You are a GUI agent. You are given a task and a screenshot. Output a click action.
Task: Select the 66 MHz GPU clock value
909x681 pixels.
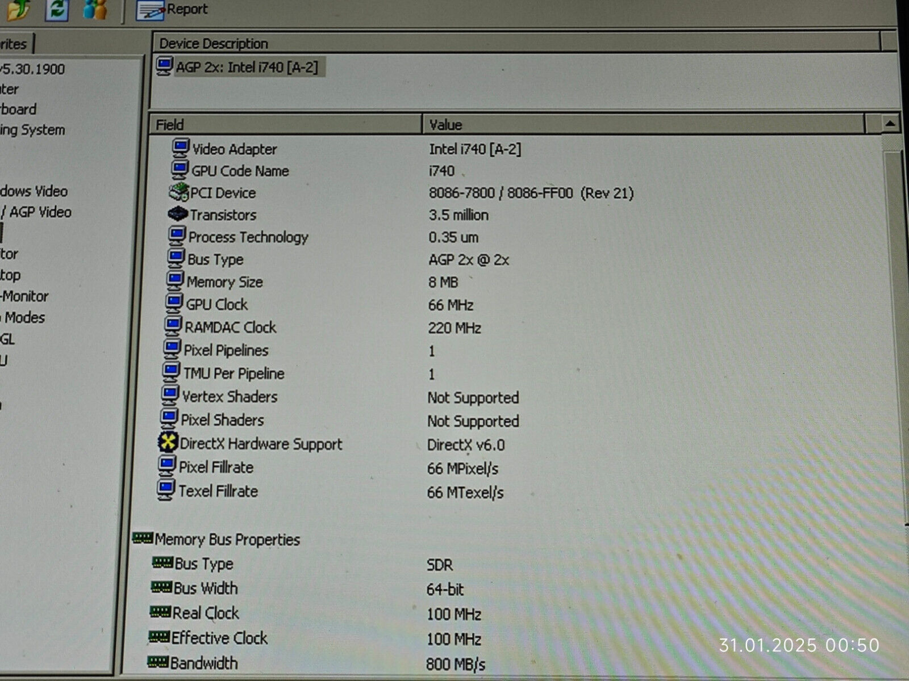(451, 305)
